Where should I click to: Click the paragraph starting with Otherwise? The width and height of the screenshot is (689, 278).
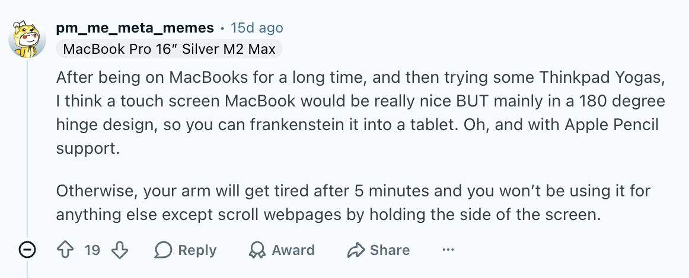pos(353,203)
